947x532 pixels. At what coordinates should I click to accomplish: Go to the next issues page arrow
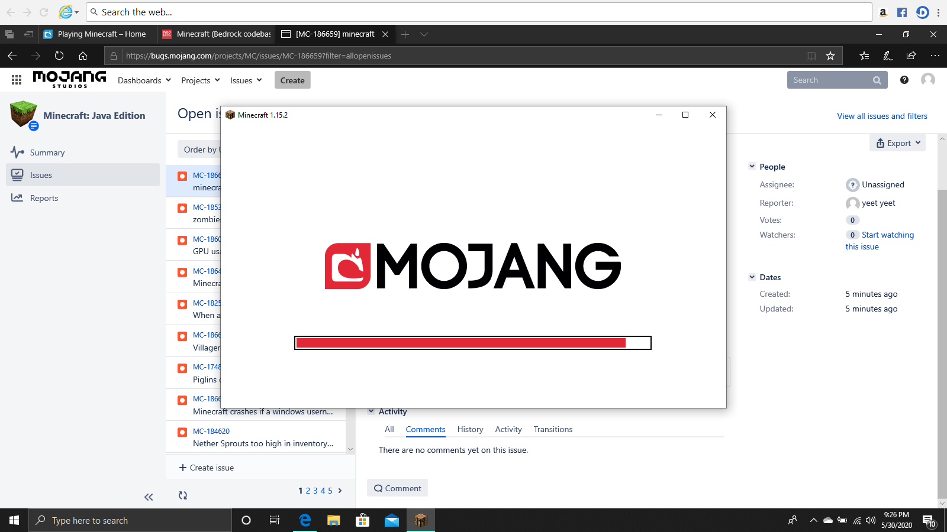(x=340, y=491)
